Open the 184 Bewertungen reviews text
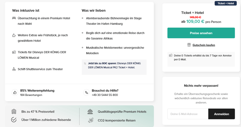Screen dimensions: 241x127 click(31, 95)
